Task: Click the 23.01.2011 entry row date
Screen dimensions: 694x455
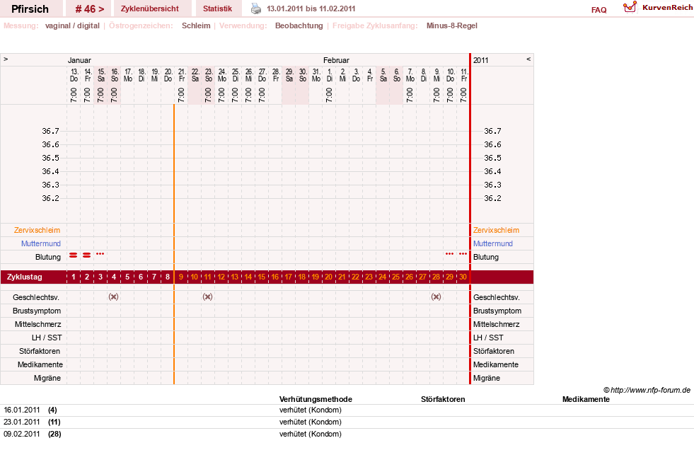Action: coord(22,422)
